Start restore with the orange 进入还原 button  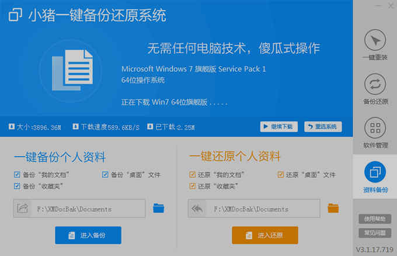pos(265,235)
